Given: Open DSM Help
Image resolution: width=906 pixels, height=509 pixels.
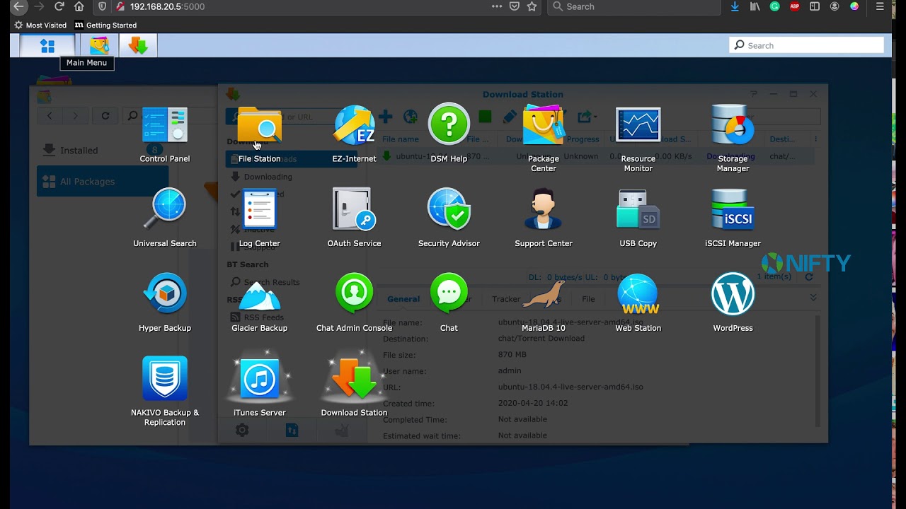Looking at the screenshot, I should [x=449, y=136].
